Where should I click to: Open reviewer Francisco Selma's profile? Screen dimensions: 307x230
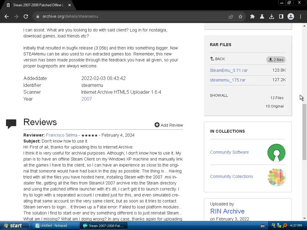(61, 135)
